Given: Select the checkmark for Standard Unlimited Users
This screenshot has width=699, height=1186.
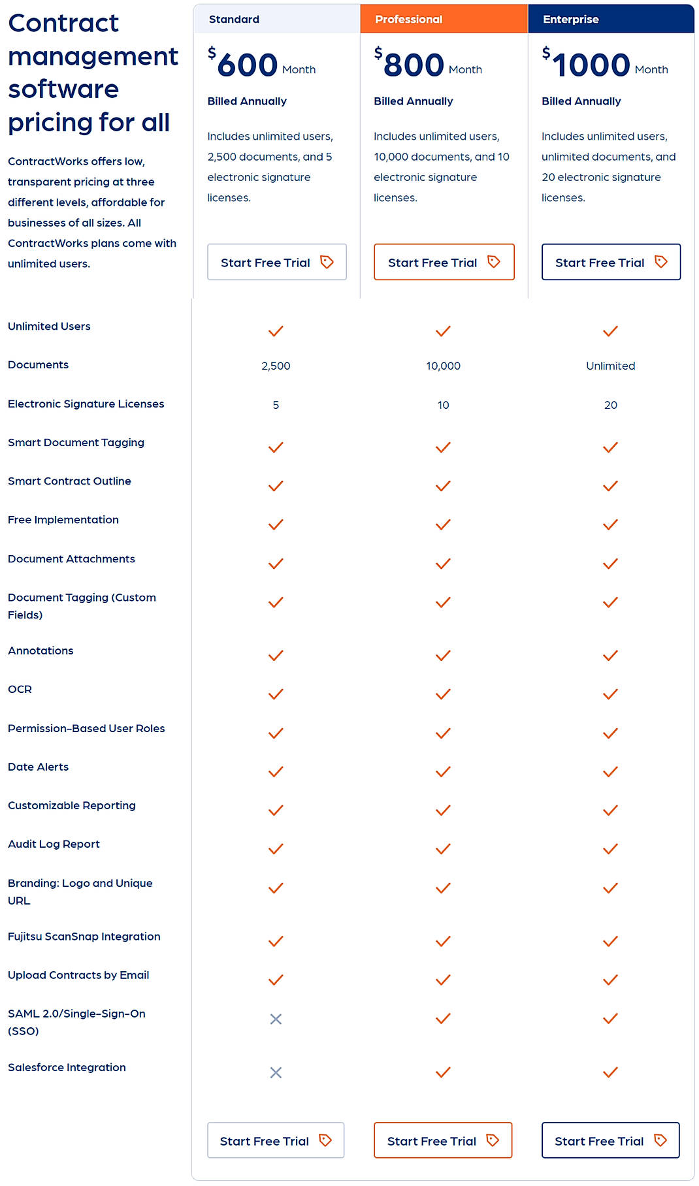Looking at the screenshot, I should pyautogui.click(x=276, y=331).
